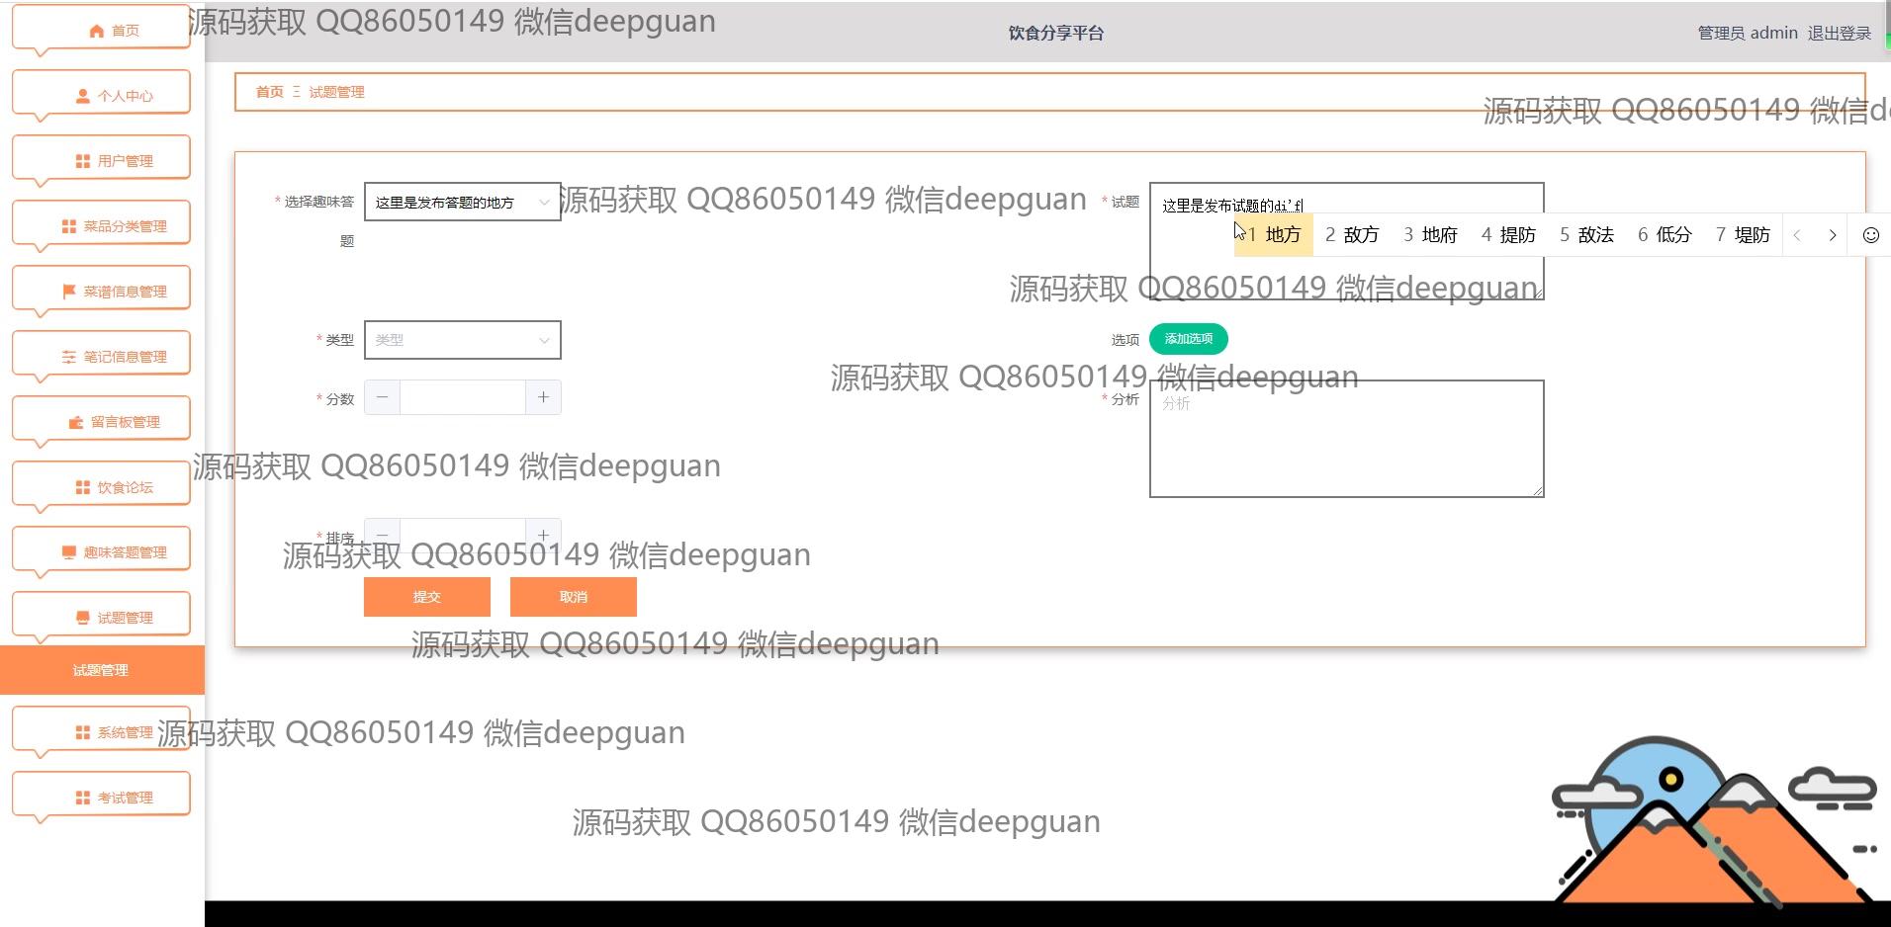
Task: Click the green 添加选项 button
Action: (x=1189, y=339)
